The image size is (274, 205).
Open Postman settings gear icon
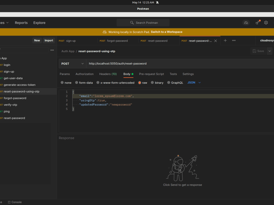coord(266,23)
